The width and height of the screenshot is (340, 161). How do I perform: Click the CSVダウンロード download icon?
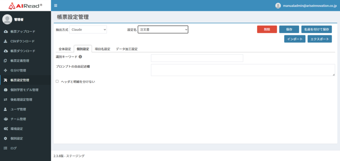(5, 41)
